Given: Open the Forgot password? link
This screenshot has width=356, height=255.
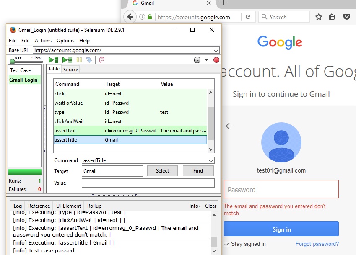Looking at the screenshot, I should tap(317, 244).
